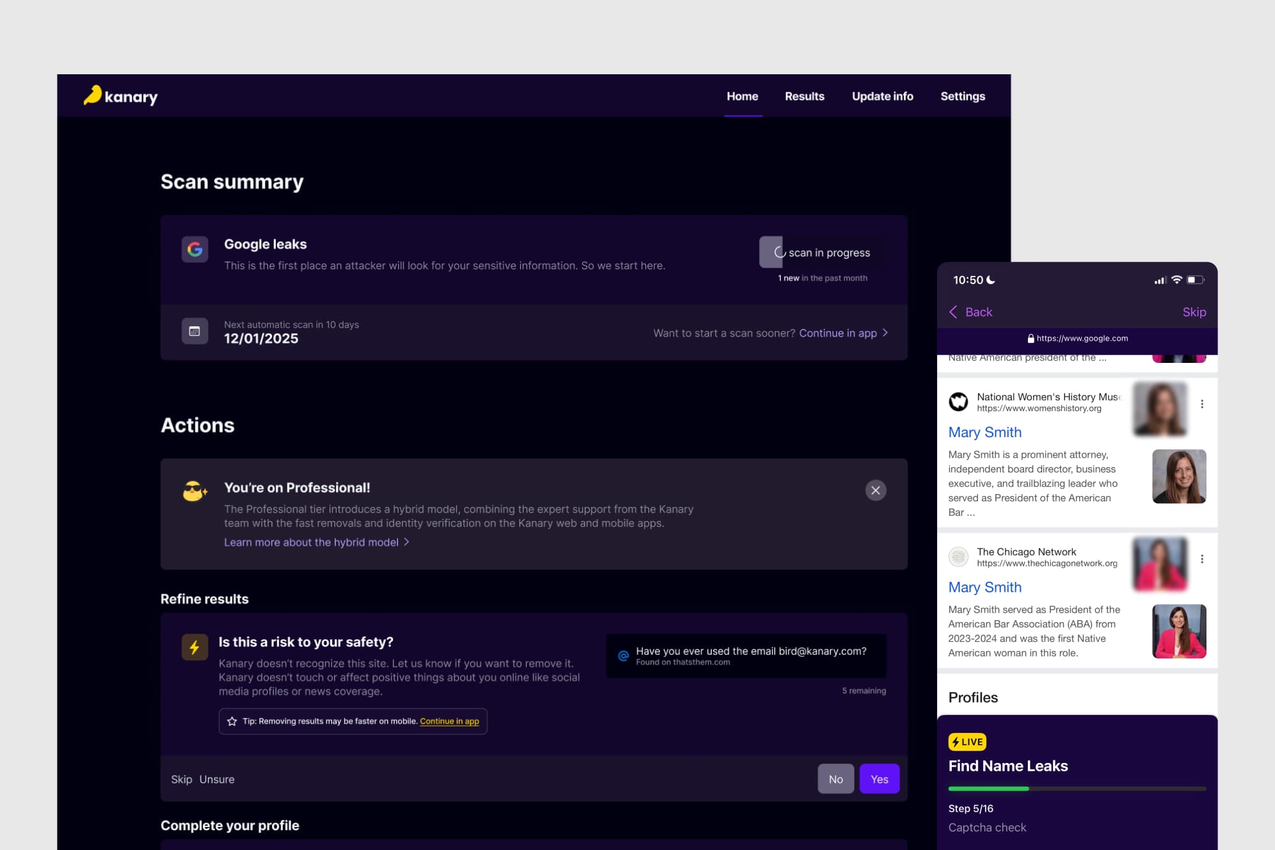Dismiss the You're on Professional banner
The height and width of the screenshot is (850, 1275).
(876, 490)
